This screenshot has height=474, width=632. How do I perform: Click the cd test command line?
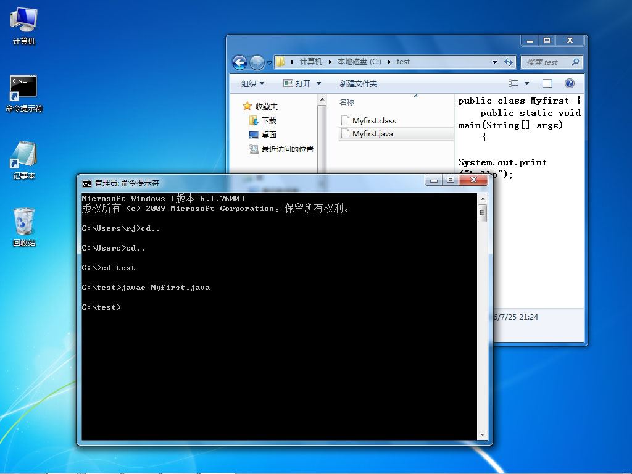pyautogui.click(x=109, y=268)
